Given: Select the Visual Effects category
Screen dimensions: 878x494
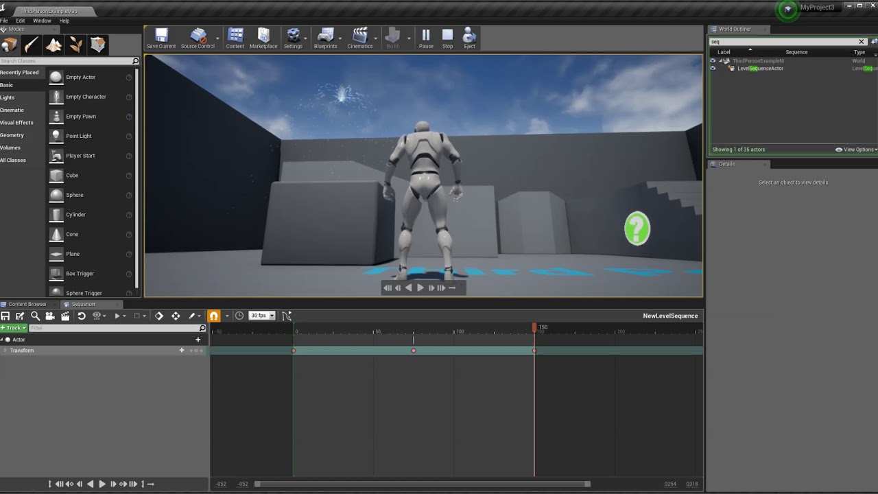Looking at the screenshot, I should 16,123.
